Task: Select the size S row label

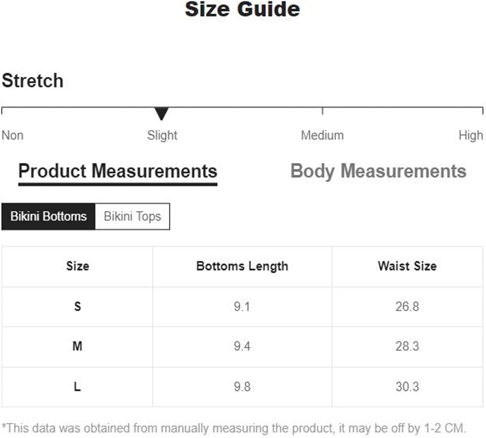Action: pyautogui.click(x=78, y=306)
